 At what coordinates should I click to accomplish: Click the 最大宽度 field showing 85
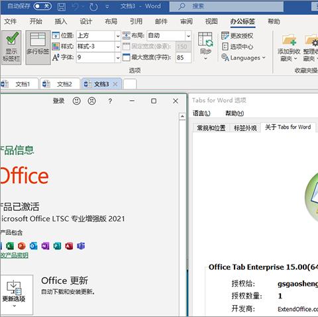pos(184,58)
